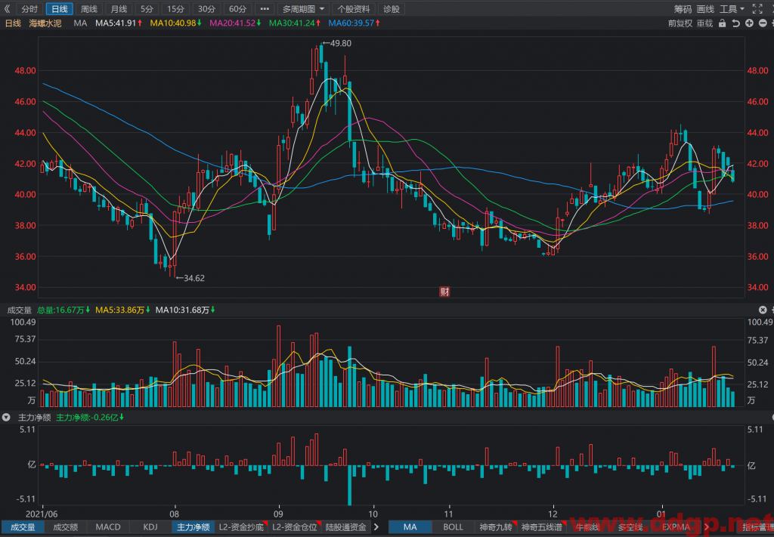This screenshot has height=537, width=774.
Task: Click the volume MA10:31.68万 label
Action: pos(185,310)
